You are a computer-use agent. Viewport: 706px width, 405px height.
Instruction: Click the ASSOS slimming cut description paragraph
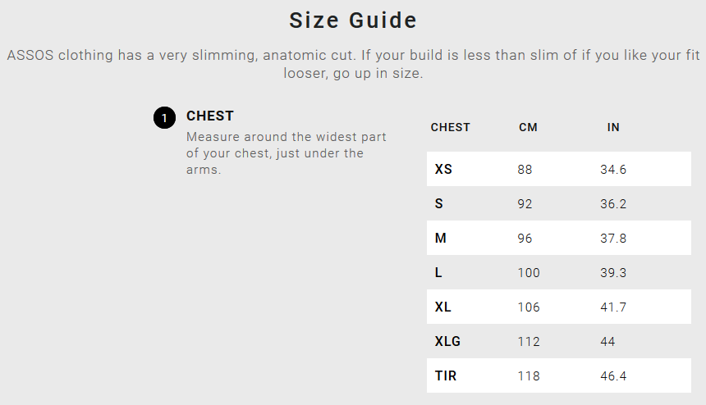[353, 64]
